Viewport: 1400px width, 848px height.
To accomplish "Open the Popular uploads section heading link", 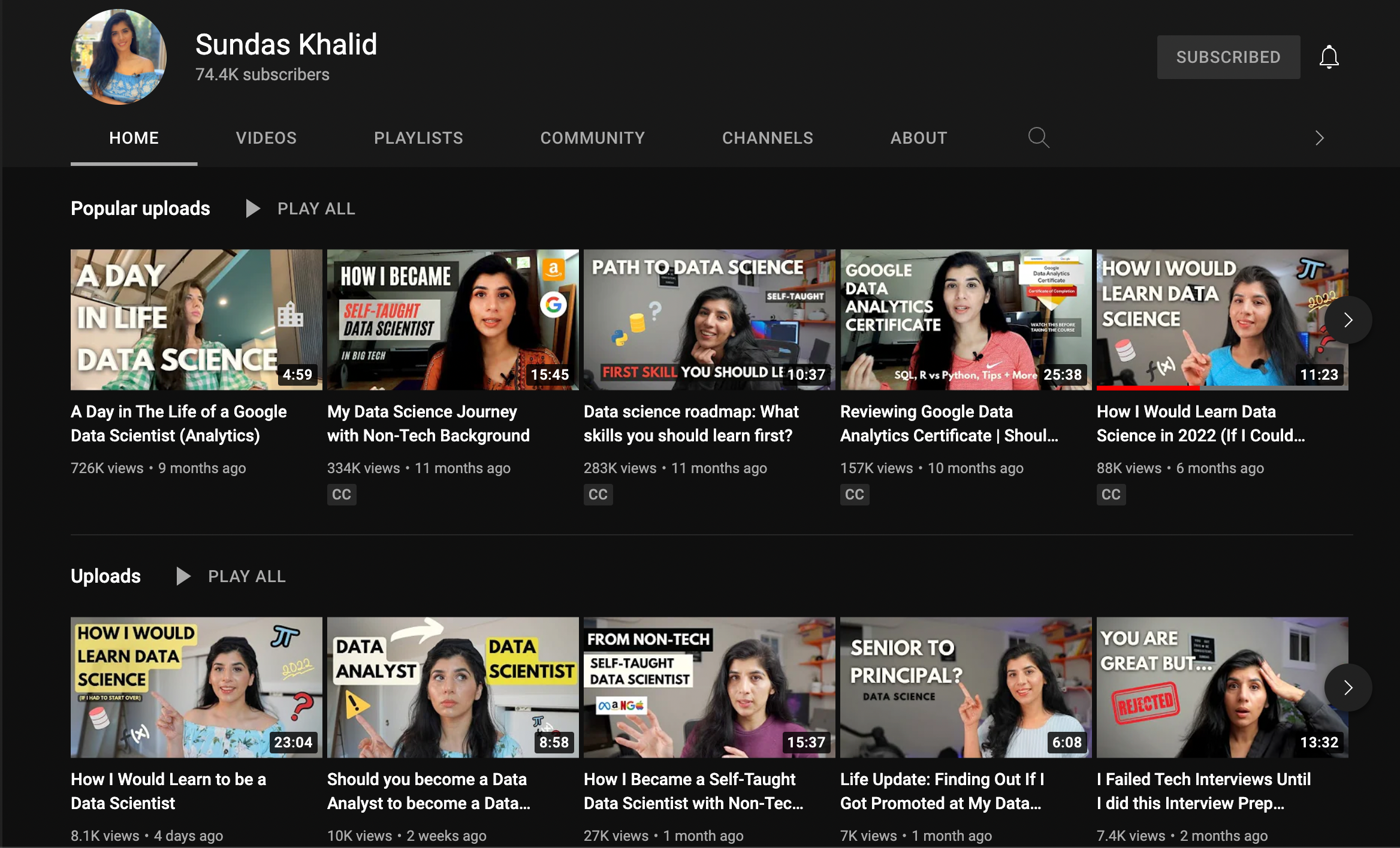I will (x=140, y=208).
